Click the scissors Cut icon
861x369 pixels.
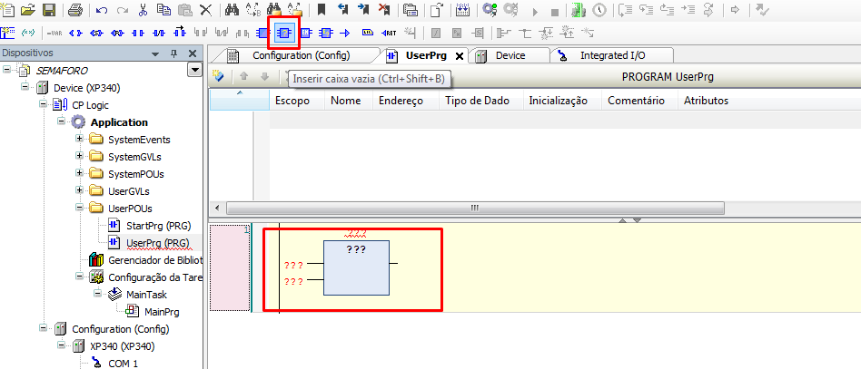(x=143, y=11)
